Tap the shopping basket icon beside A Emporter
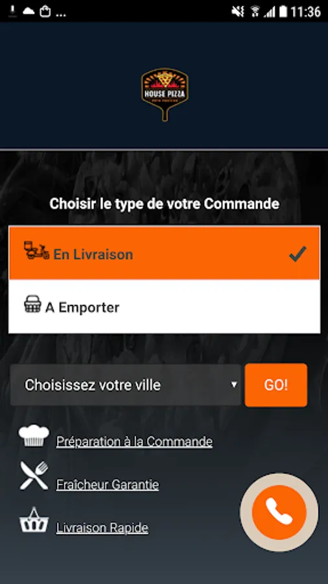This screenshot has width=328, height=584. point(32,304)
